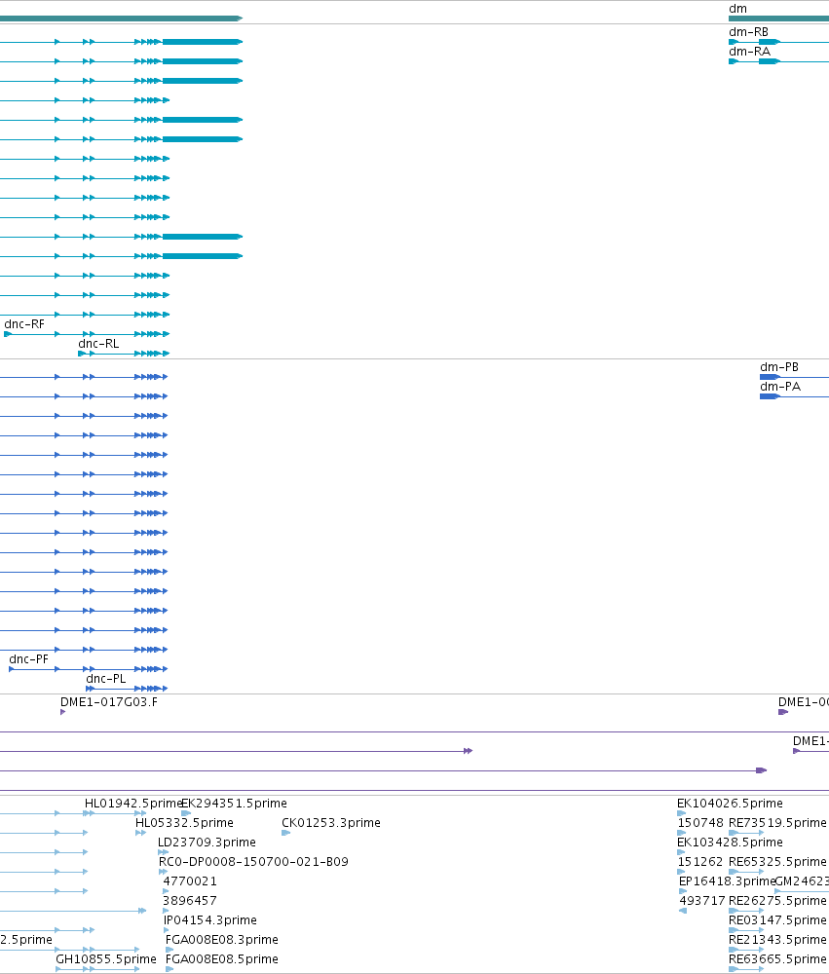Image resolution: width=829 pixels, height=974 pixels.
Task: Click the dm-PA protein feature
Action: tap(794, 396)
